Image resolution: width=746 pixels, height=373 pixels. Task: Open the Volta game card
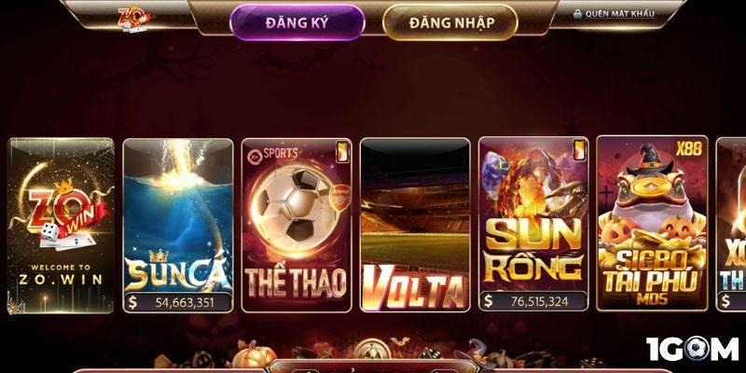click(x=415, y=225)
